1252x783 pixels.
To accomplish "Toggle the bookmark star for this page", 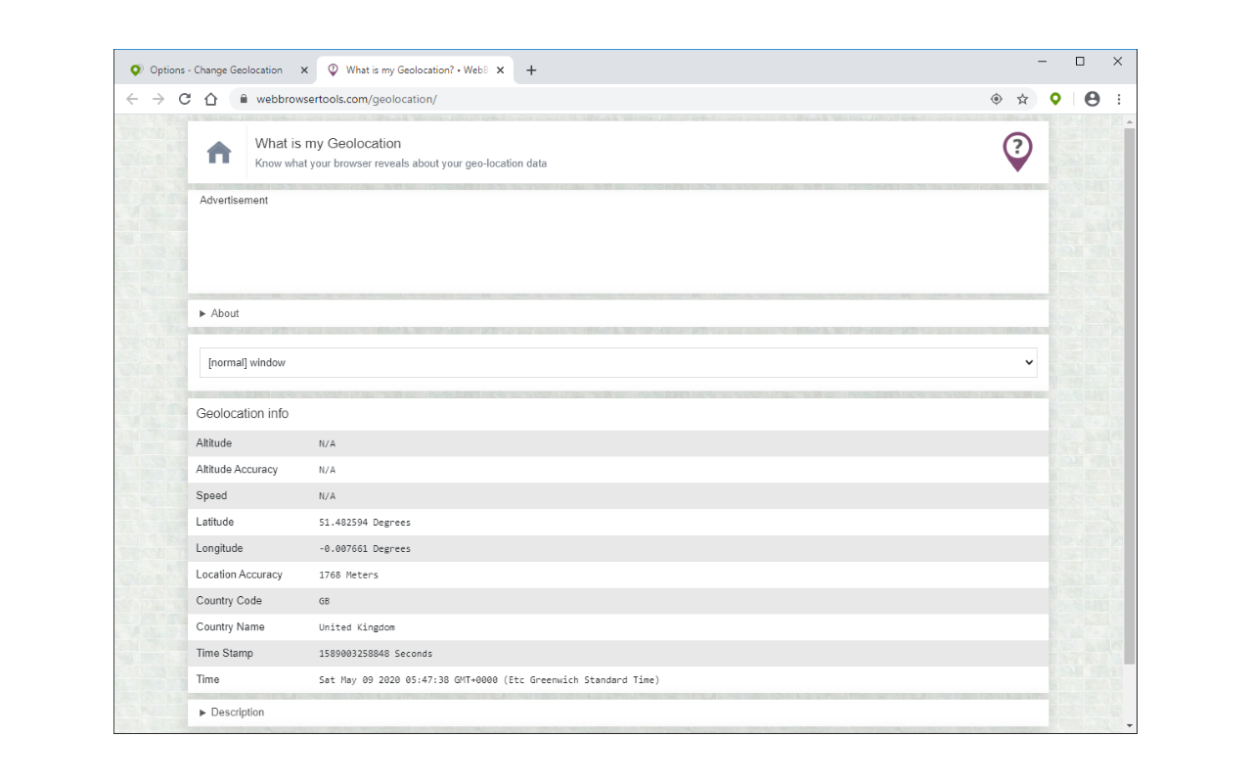I will 1023,99.
